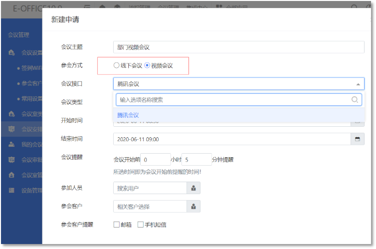Open the customer selector icon for 参会客户
376x249 pixels.
tap(193, 206)
